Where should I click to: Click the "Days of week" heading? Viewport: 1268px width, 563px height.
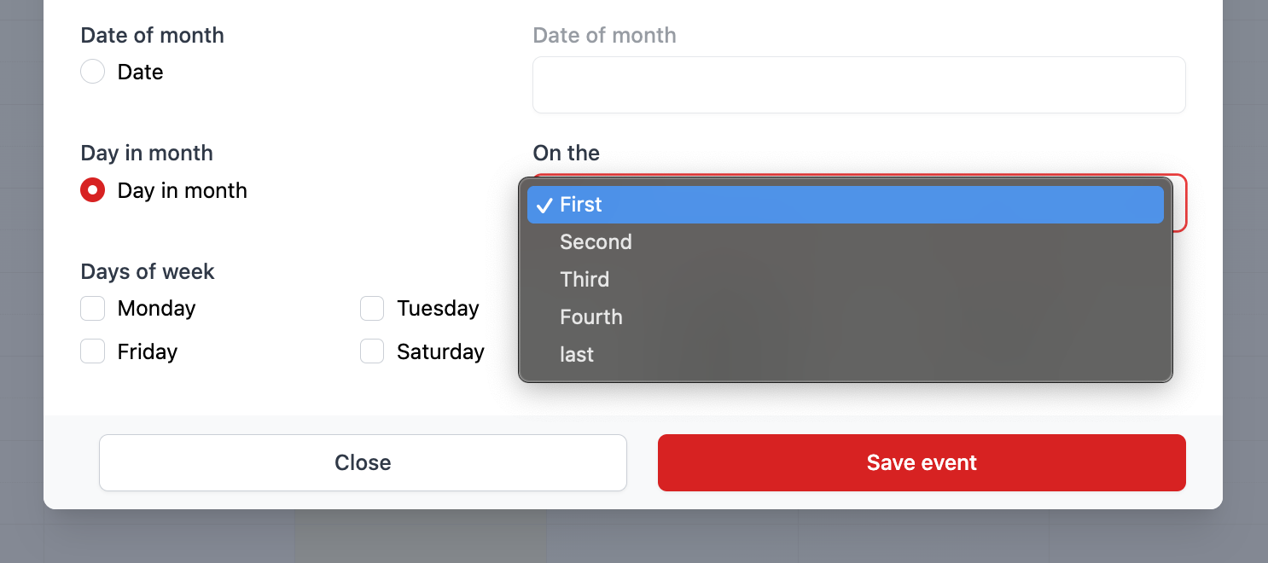click(148, 271)
